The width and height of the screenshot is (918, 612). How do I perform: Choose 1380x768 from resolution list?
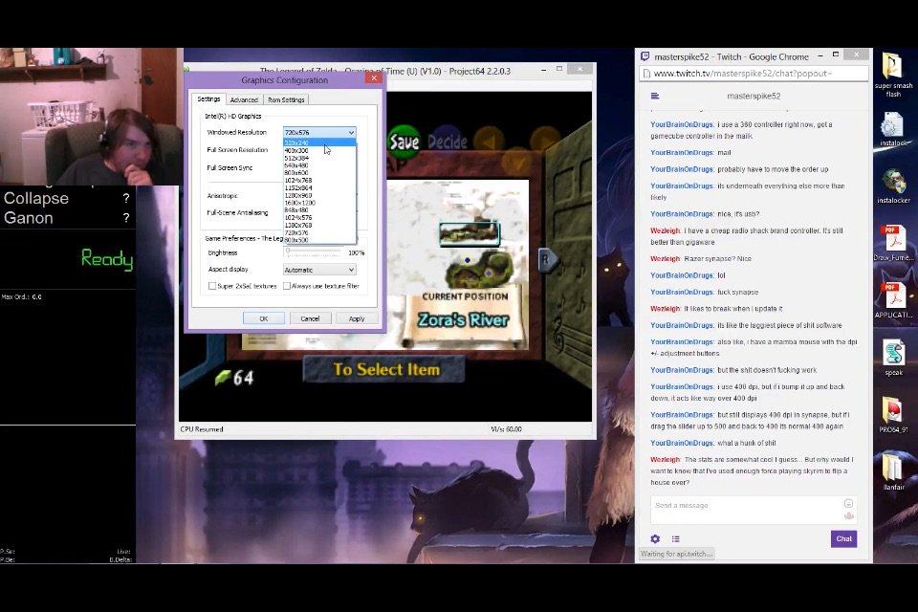click(x=319, y=226)
